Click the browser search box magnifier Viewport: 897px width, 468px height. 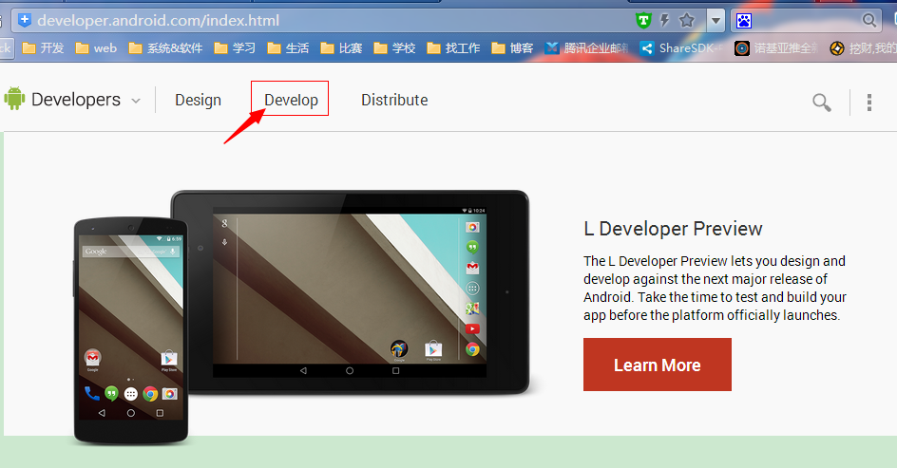868,21
